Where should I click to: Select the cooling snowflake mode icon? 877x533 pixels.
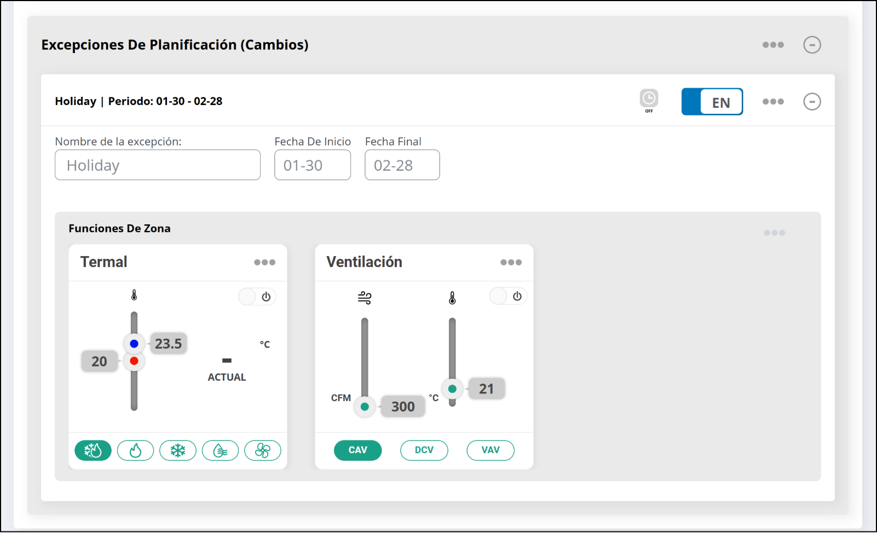click(x=178, y=450)
